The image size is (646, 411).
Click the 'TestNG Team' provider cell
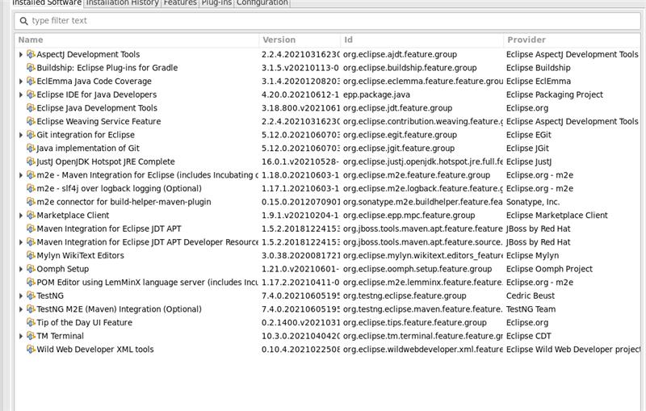click(531, 309)
